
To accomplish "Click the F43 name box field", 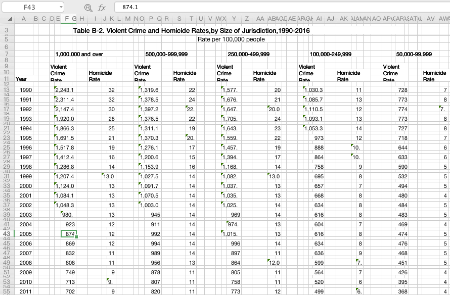I will [x=30, y=8].
